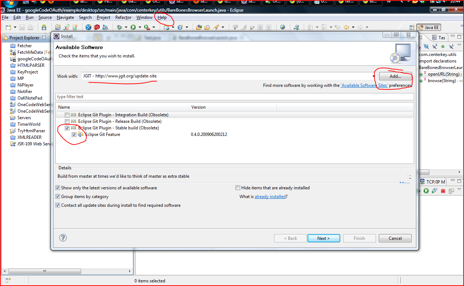Click the Cancel button
Image resolution: width=464 pixels, height=286 pixels.
pos(395,238)
